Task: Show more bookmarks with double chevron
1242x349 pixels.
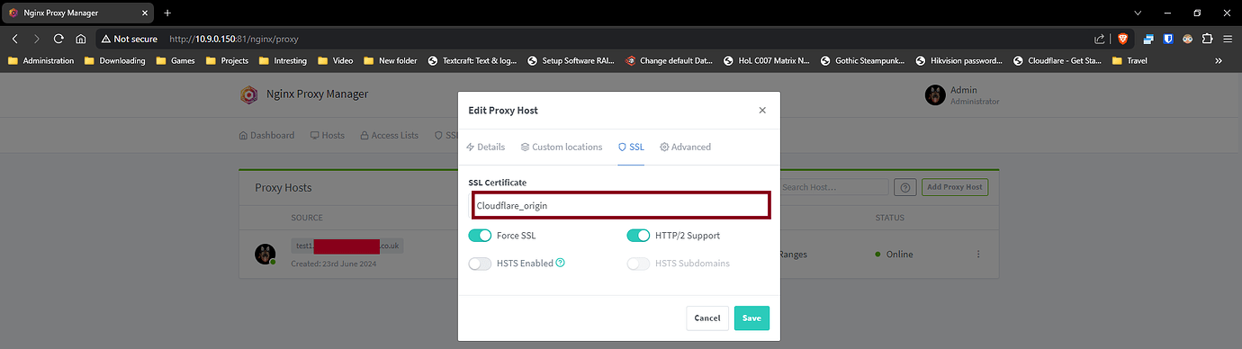Action: pyautogui.click(x=1219, y=61)
